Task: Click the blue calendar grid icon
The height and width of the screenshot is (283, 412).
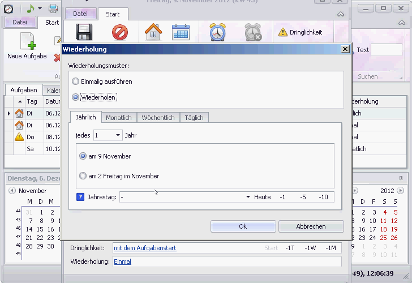Action: click(x=181, y=32)
